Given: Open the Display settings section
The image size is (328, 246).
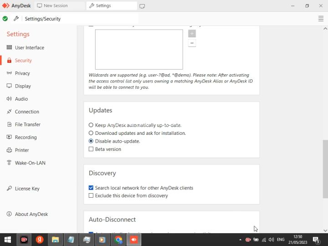Looking at the screenshot, I should tap(23, 86).
